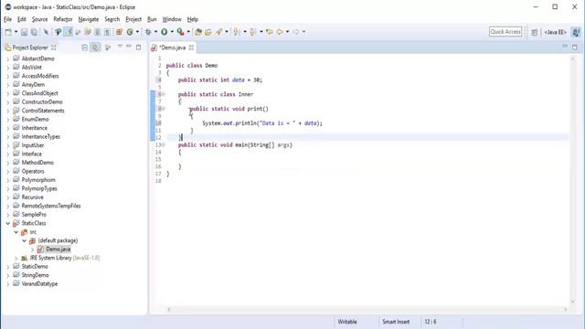Collapse the Inner class fold marker
The image size is (585, 329).
tap(163, 94)
